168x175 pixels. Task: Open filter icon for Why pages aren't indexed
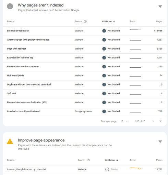click(160, 6)
